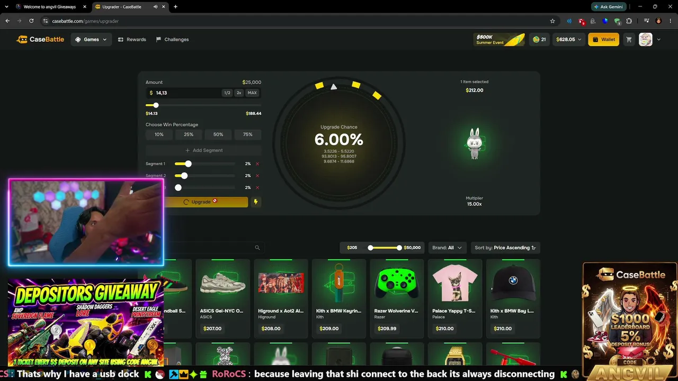Reload the page

pyautogui.click(x=31, y=21)
